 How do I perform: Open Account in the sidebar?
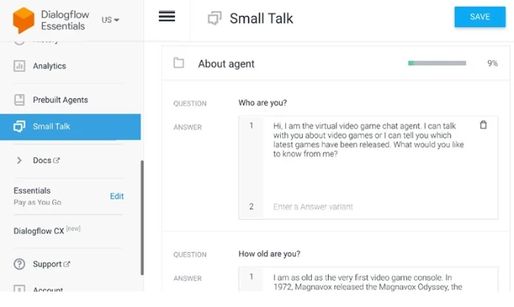point(48,289)
